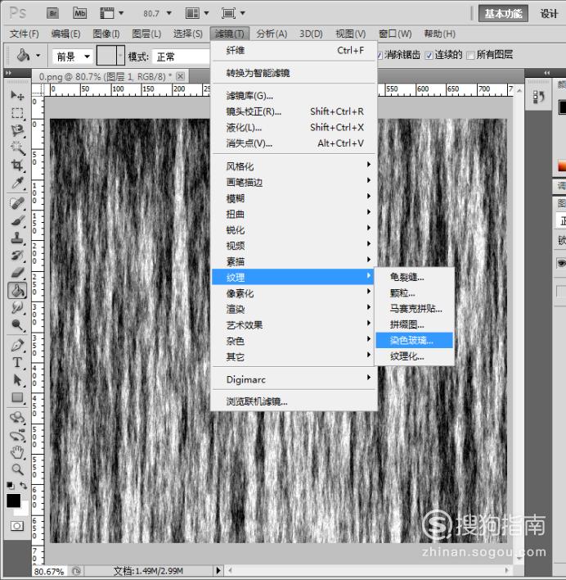
Task: Select the 3D Rotate tool
Action: pos(17,418)
